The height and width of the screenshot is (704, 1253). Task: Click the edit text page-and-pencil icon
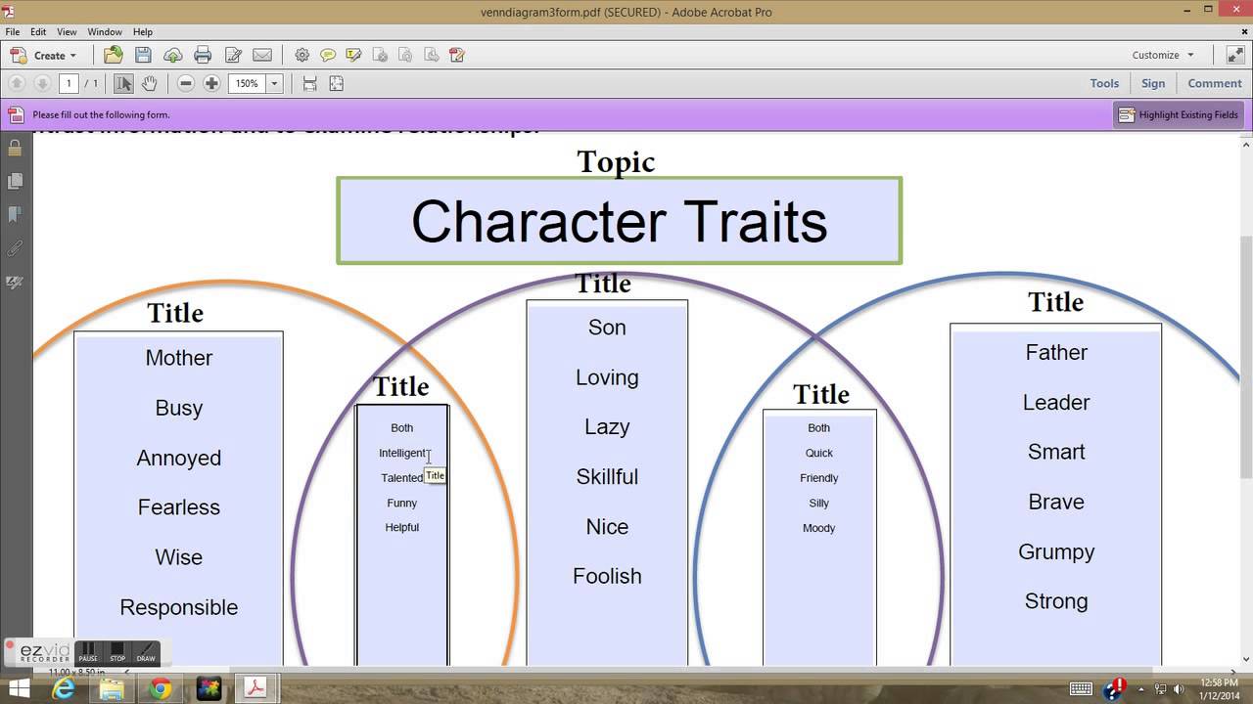coord(233,56)
